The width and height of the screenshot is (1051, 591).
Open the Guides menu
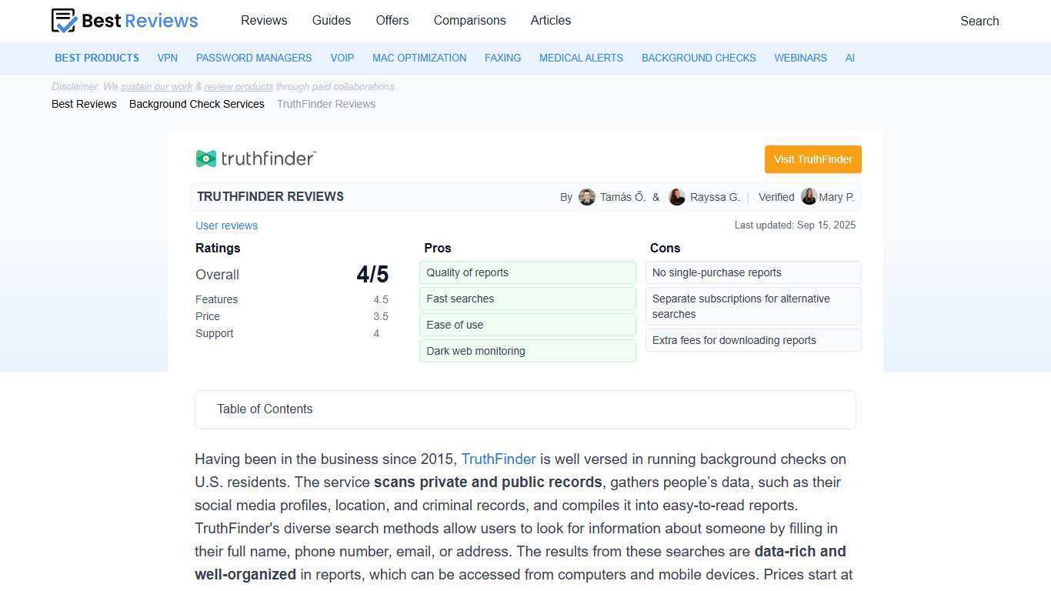pos(331,21)
